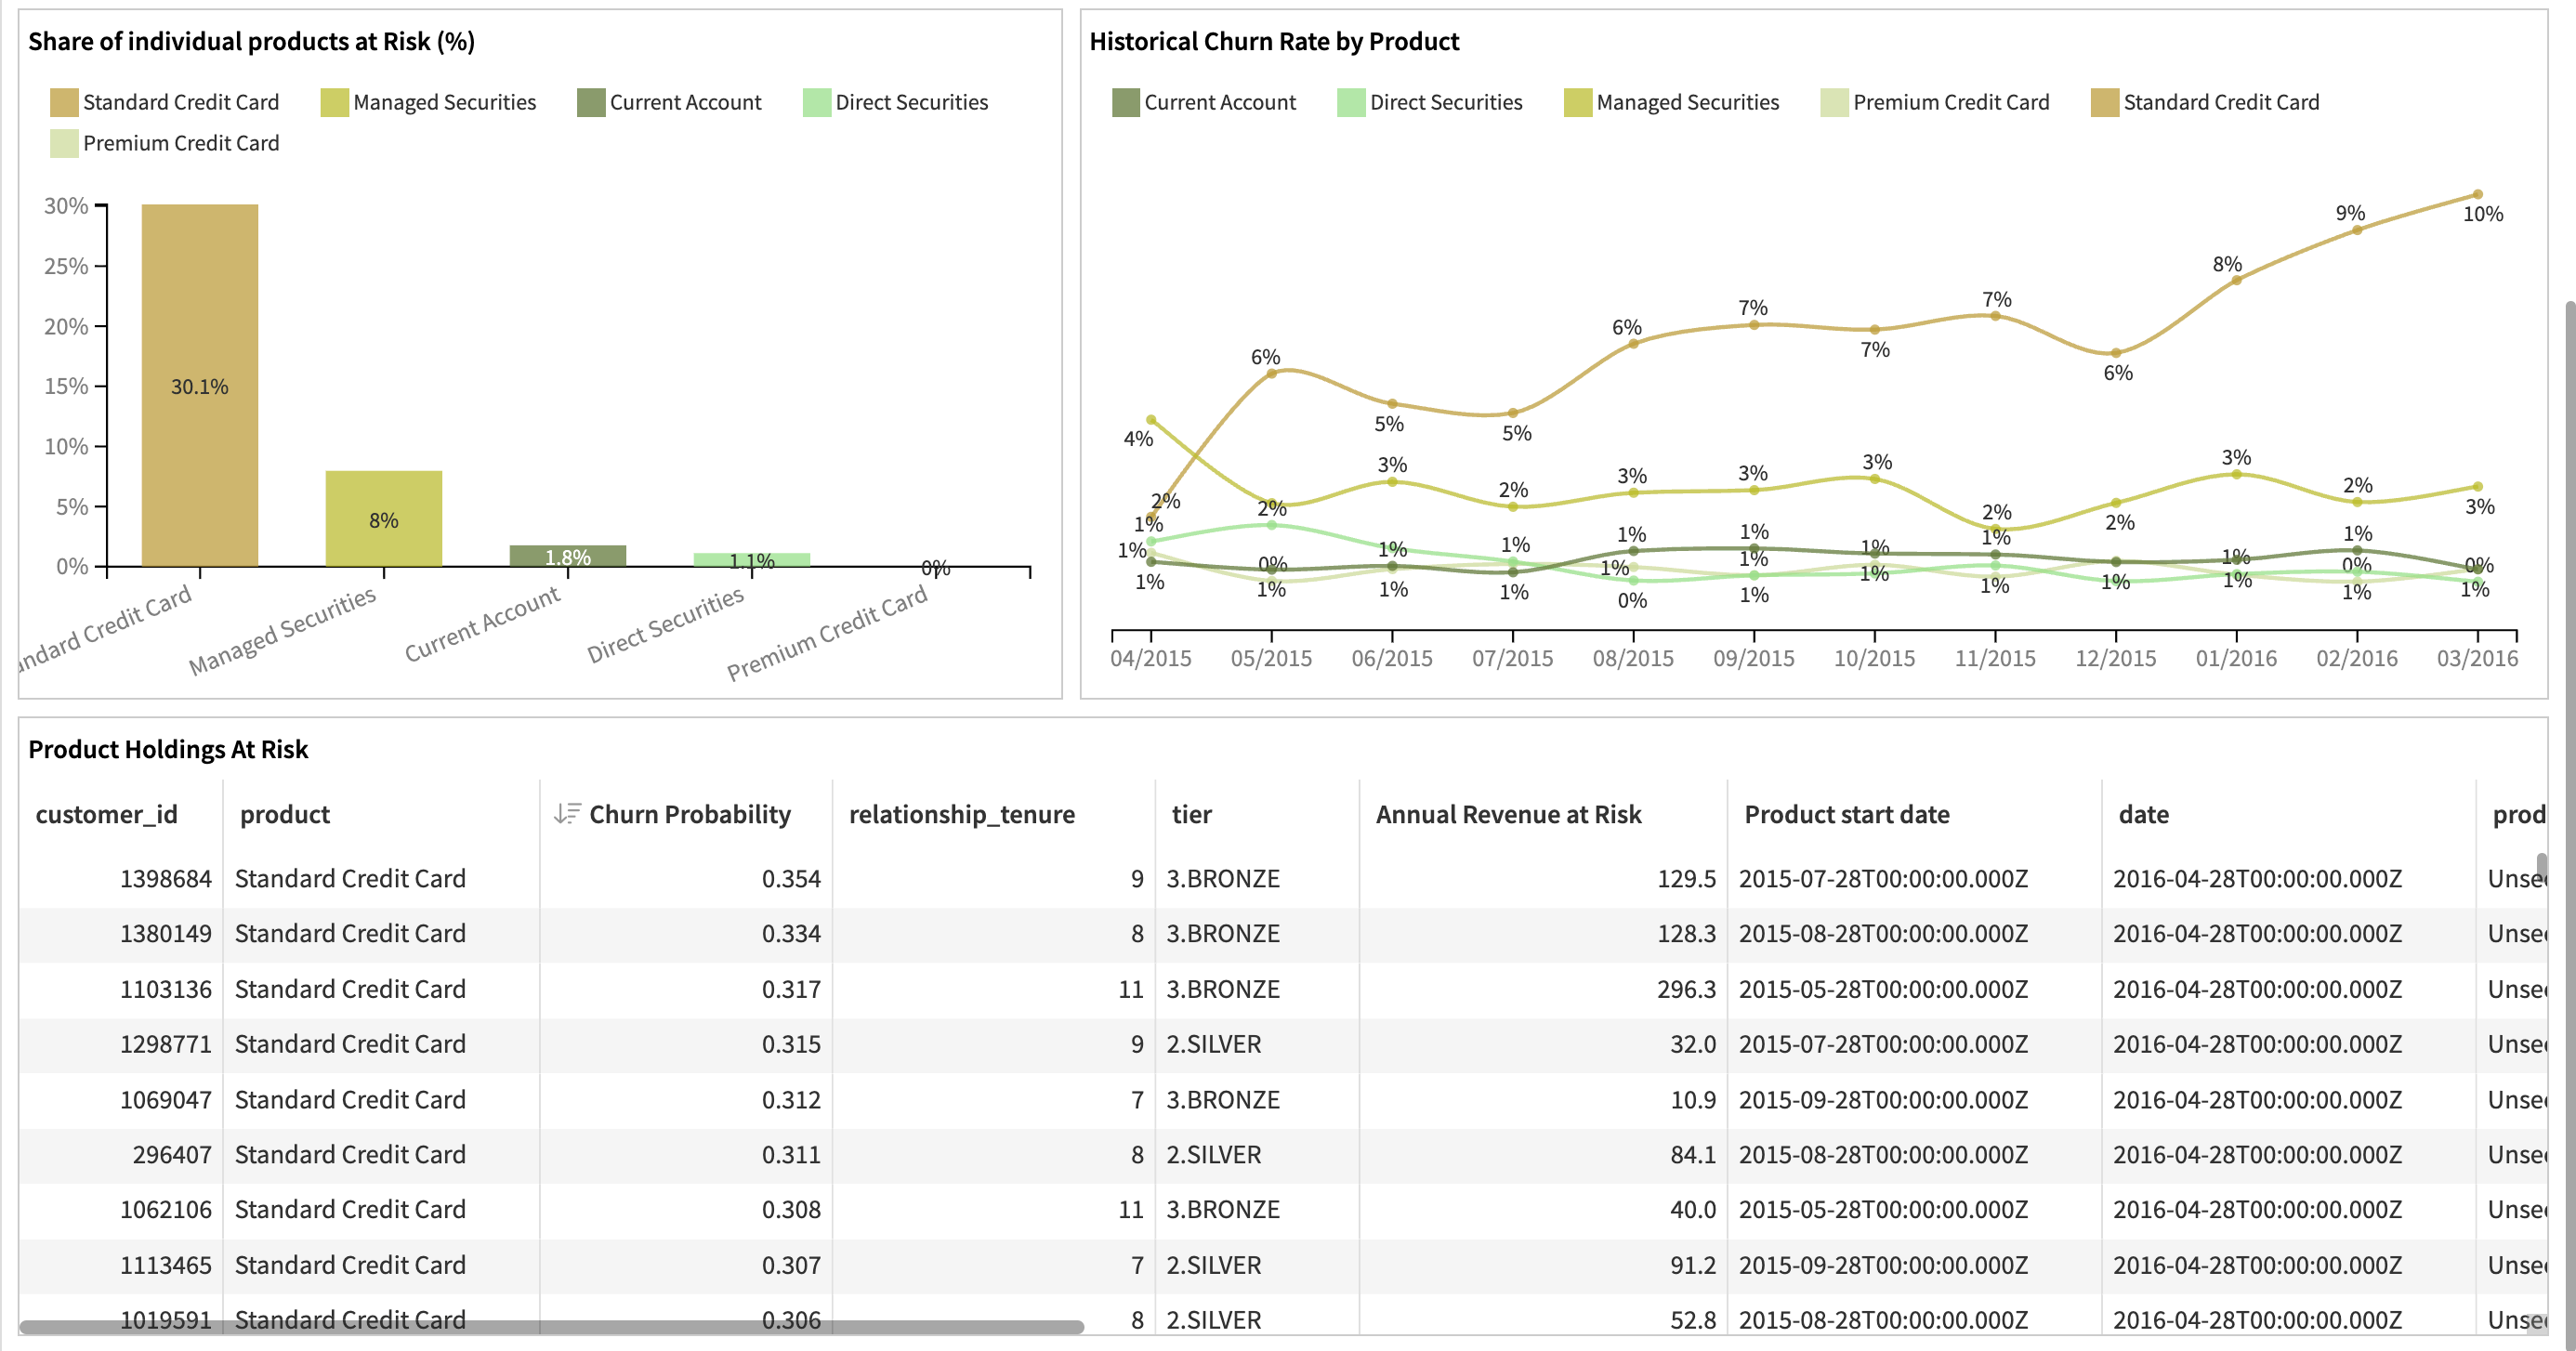The width and height of the screenshot is (2576, 1351).
Task: Select the 30.1% Standard Credit Card bar
Action: click(198, 385)
